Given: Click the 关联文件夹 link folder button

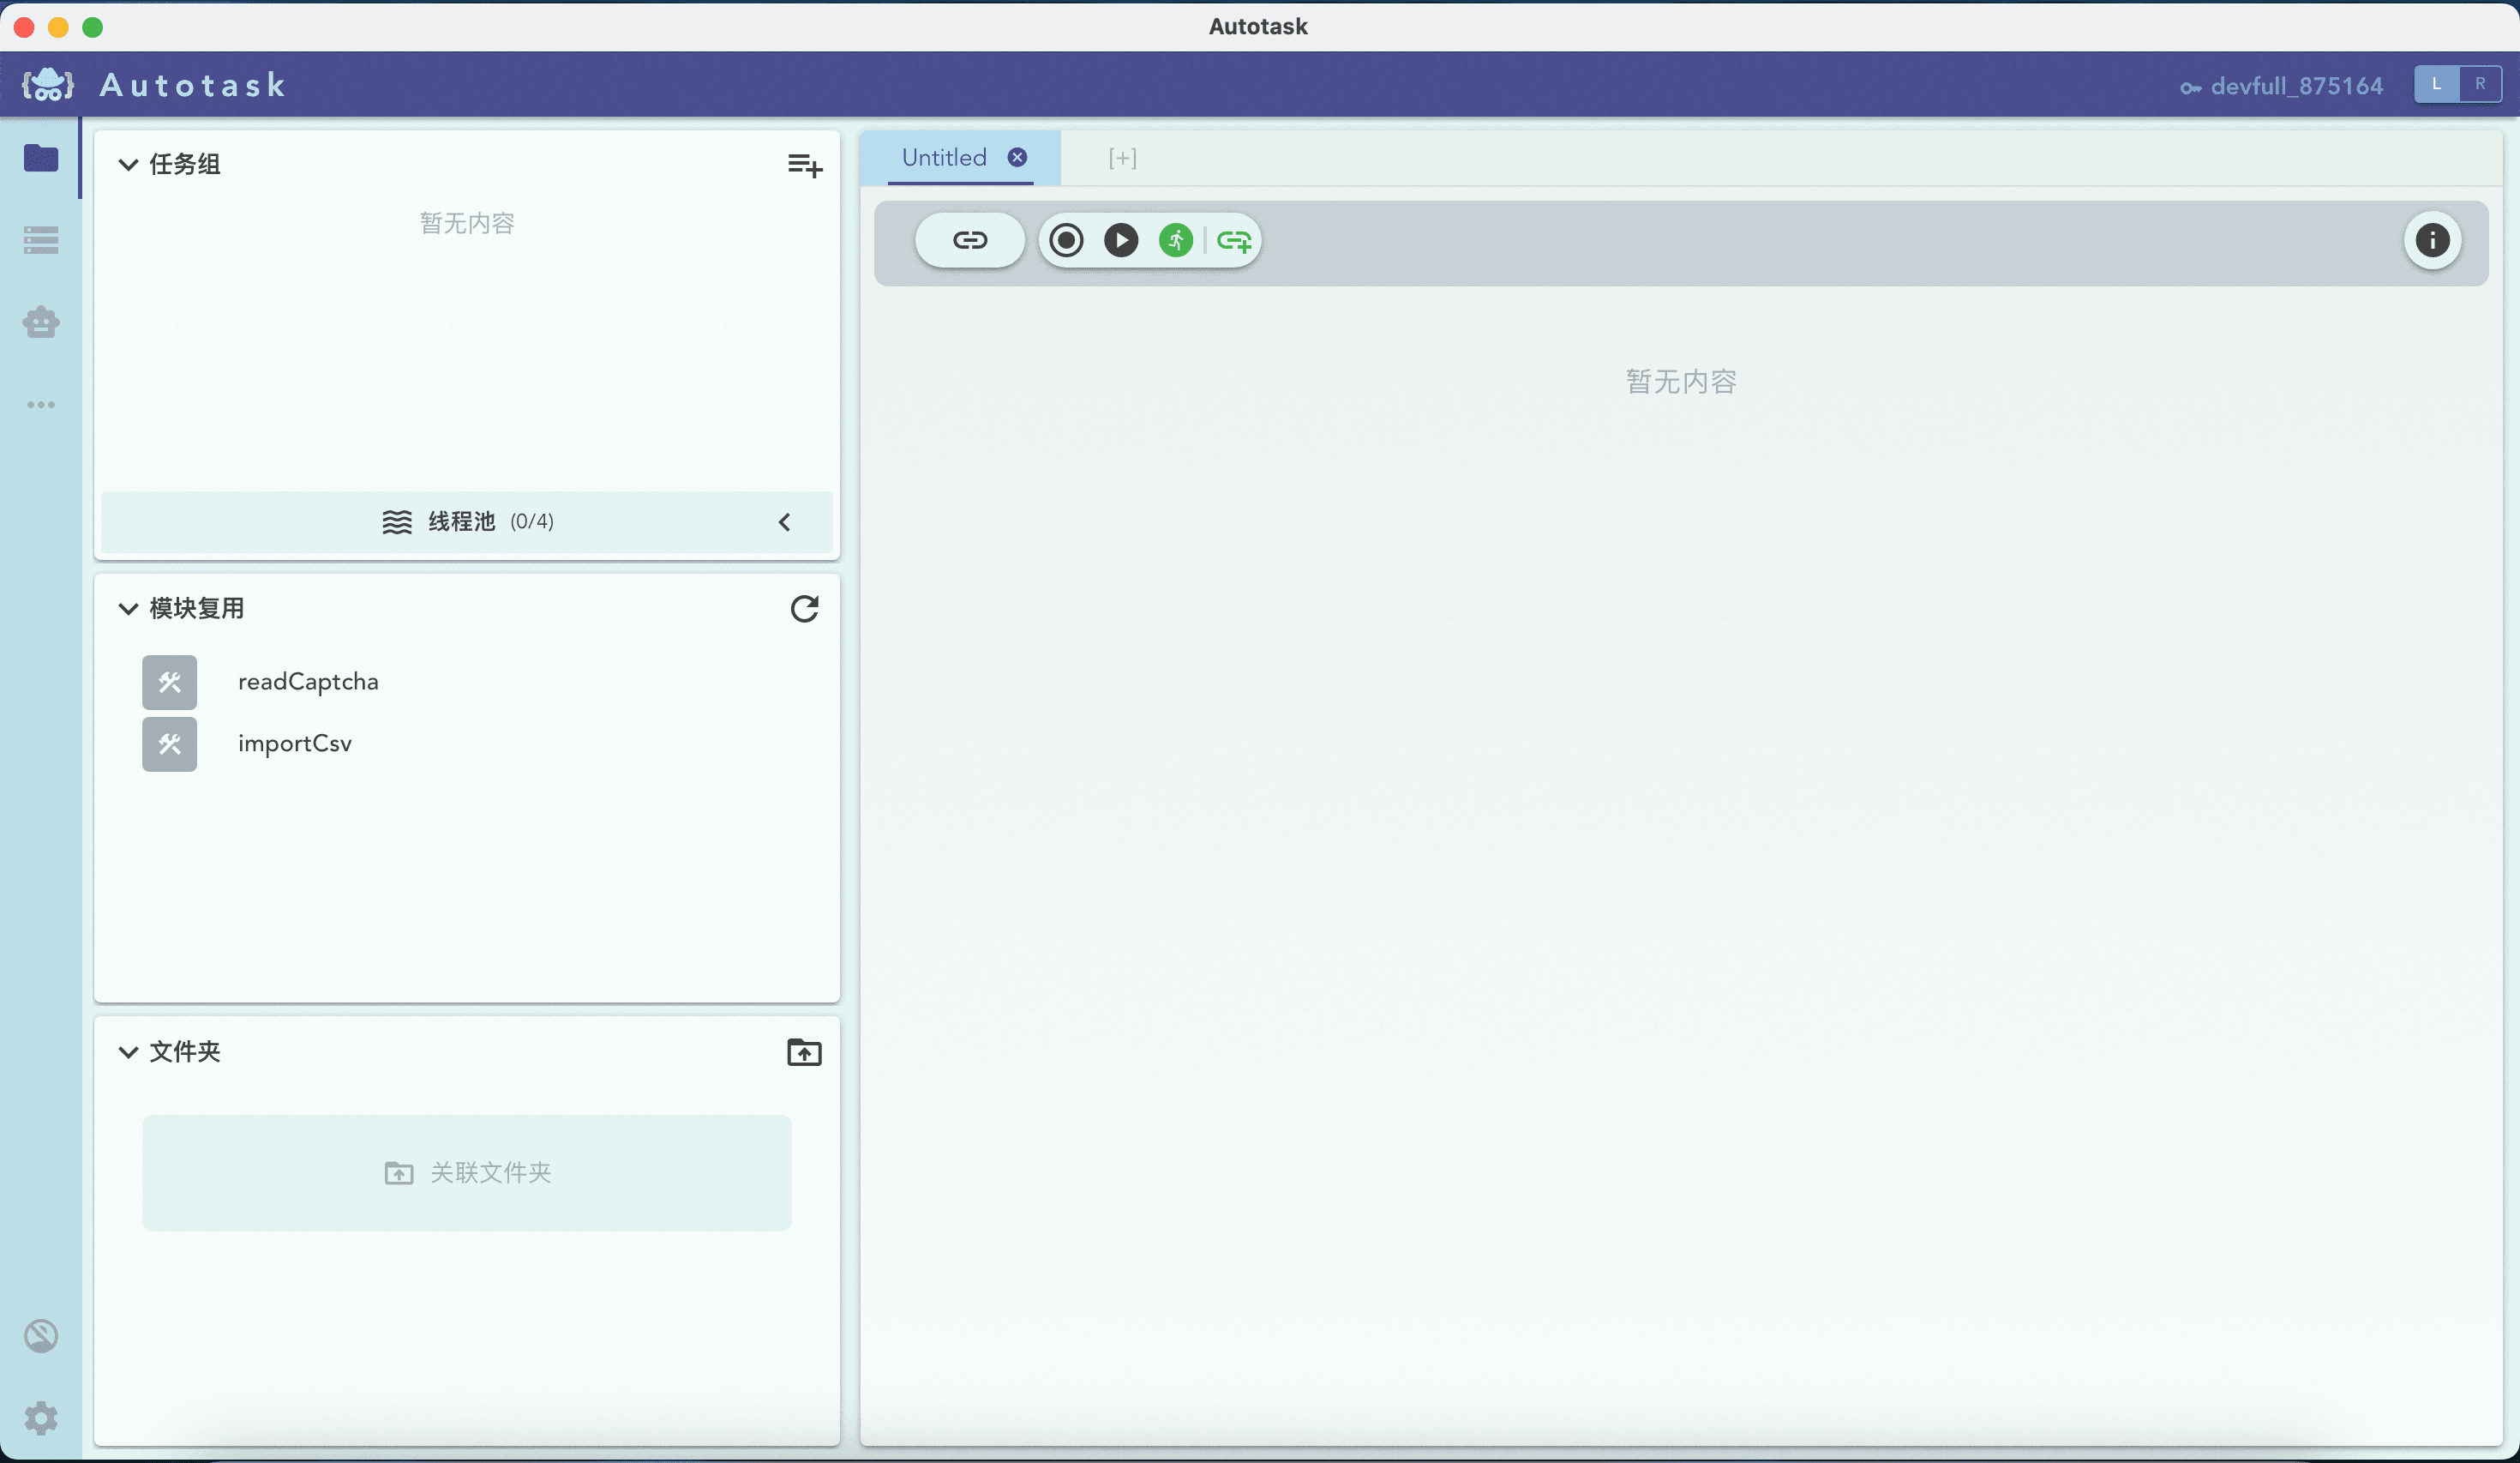Looking at the screenshot, I should [466, 1173].
